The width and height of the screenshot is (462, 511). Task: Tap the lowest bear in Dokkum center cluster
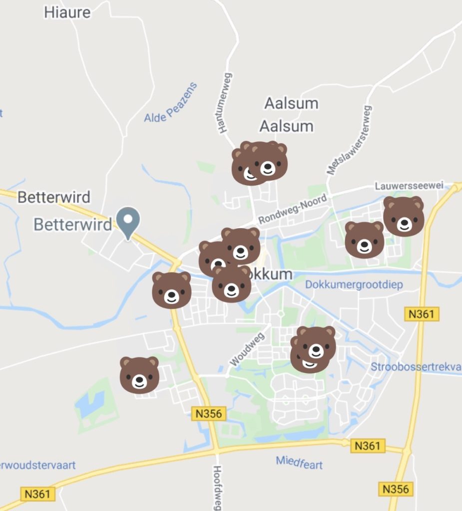point(231,283)
